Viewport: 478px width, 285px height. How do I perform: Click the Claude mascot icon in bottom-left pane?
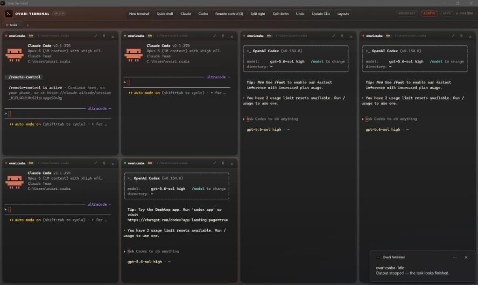click(x=14, y=183)
